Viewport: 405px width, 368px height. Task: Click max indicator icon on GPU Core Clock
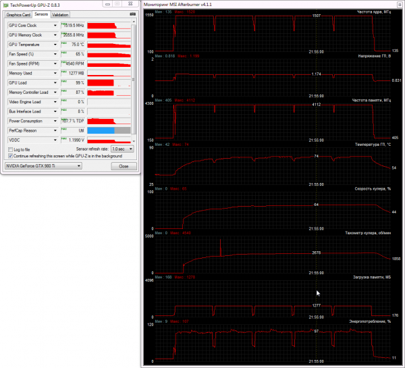[63, 24]
